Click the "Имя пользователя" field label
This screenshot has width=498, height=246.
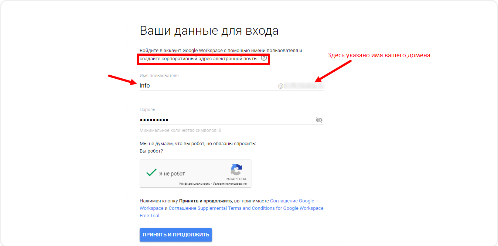pos(159,76)
